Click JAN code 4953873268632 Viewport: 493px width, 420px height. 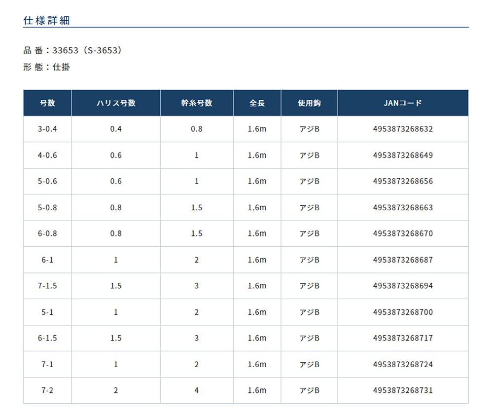click(403, 129)
